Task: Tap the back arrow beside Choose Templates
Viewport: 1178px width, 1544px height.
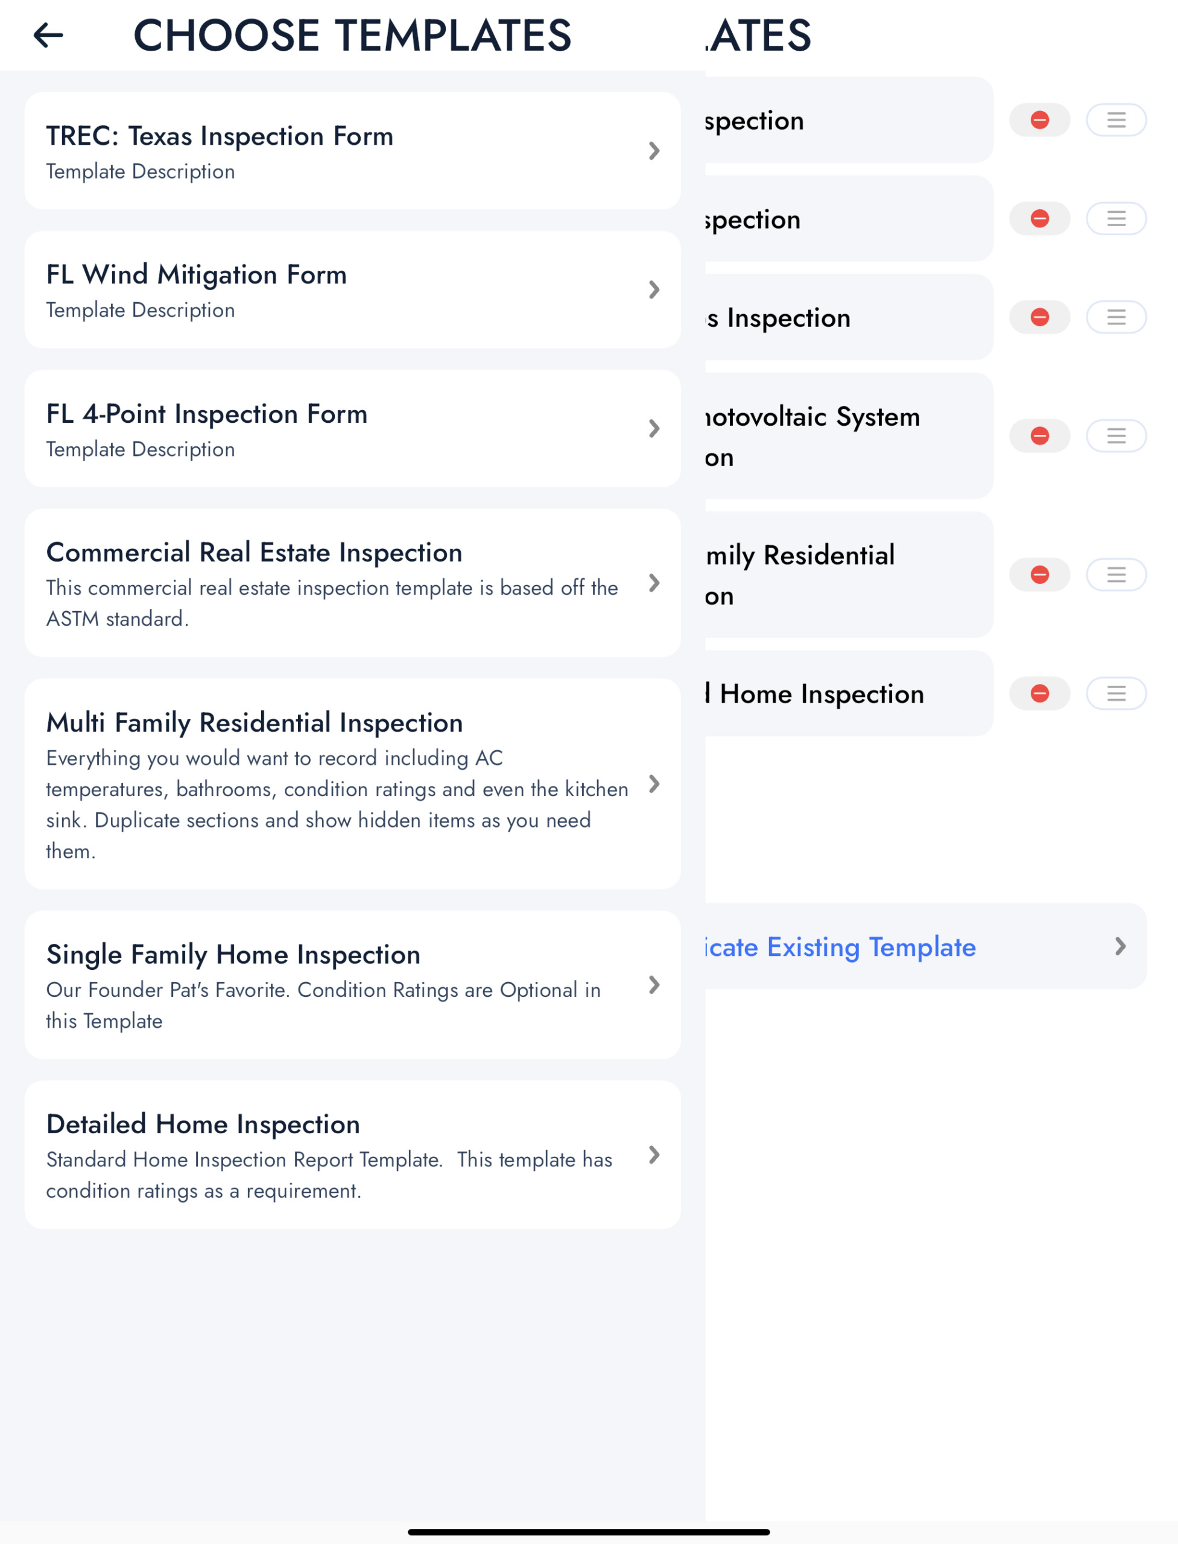Action: pos(48,35)
